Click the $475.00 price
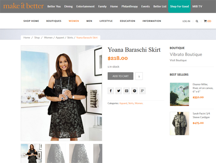 tap(198, 123)
